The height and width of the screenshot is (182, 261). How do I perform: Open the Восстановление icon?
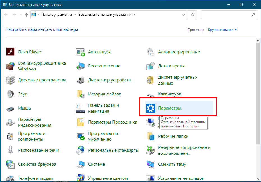click(80, 66)
